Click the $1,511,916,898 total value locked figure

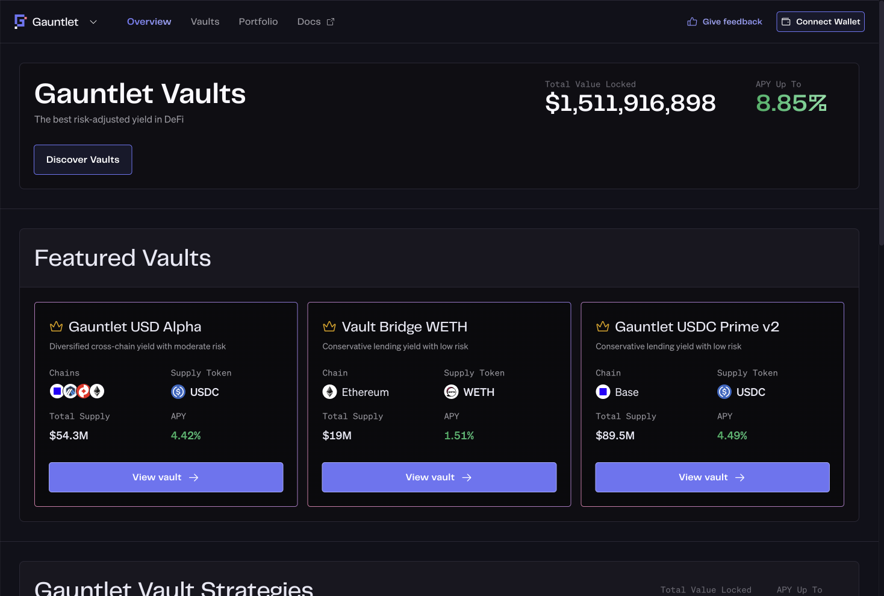[630, 103]
